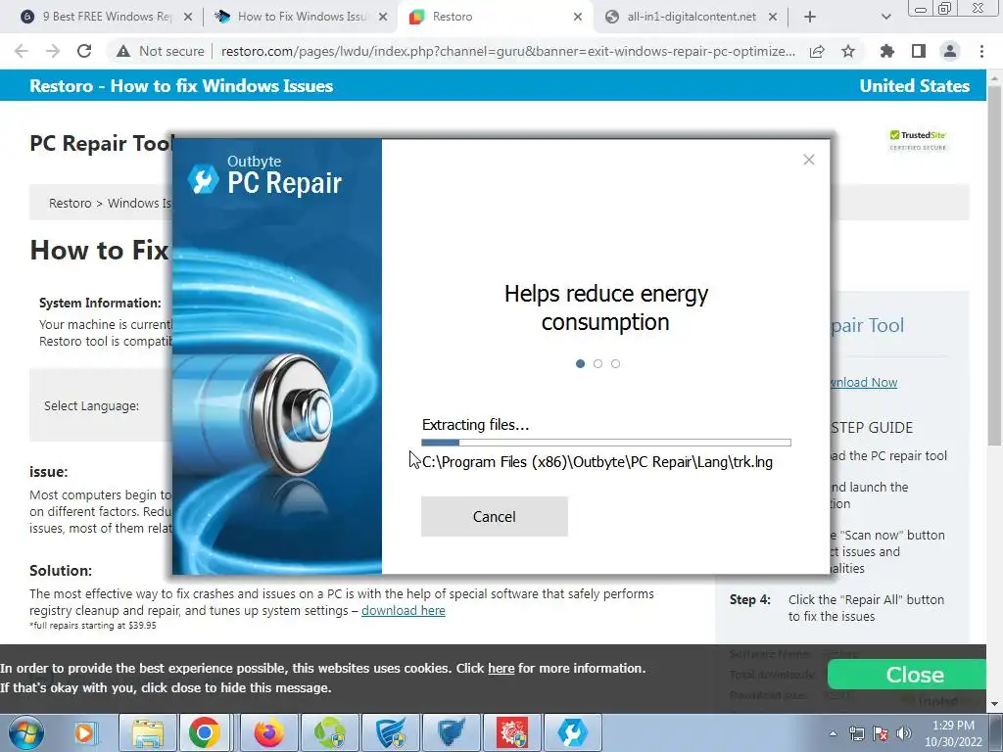The image size is (1003, 752).
Task: Open the green recycle-arrows taskbar app
Action: (329, 732)
